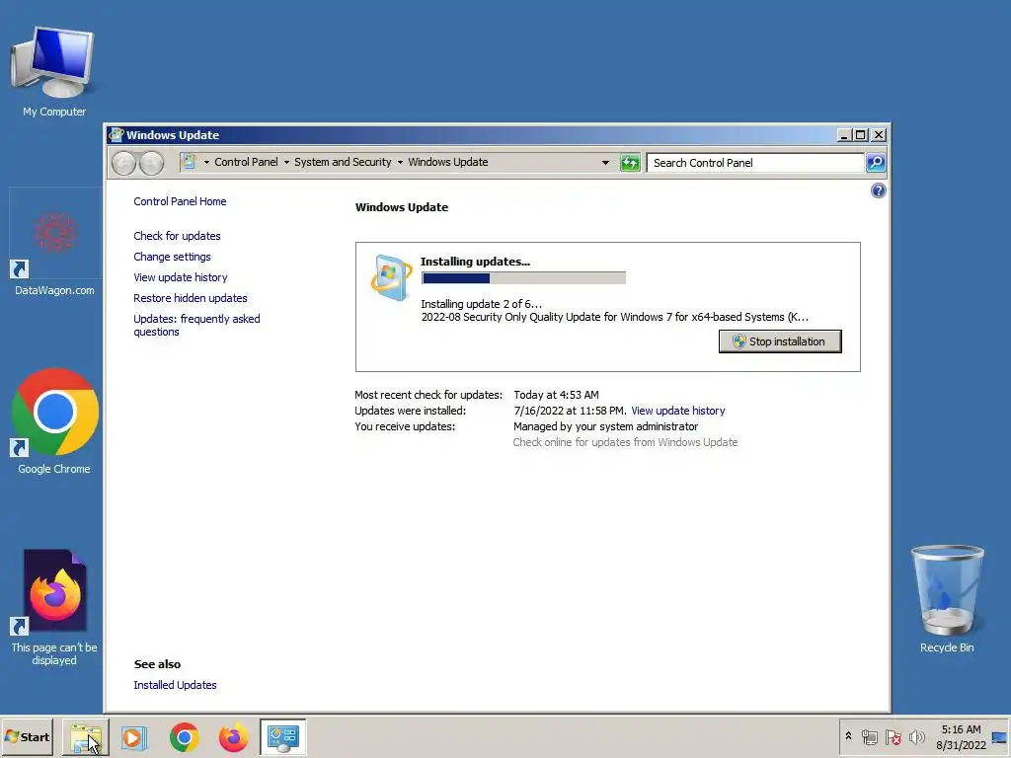Screen dimensions: 1011x758
Task: Click the network tray icon
Action: pos(869,737)
